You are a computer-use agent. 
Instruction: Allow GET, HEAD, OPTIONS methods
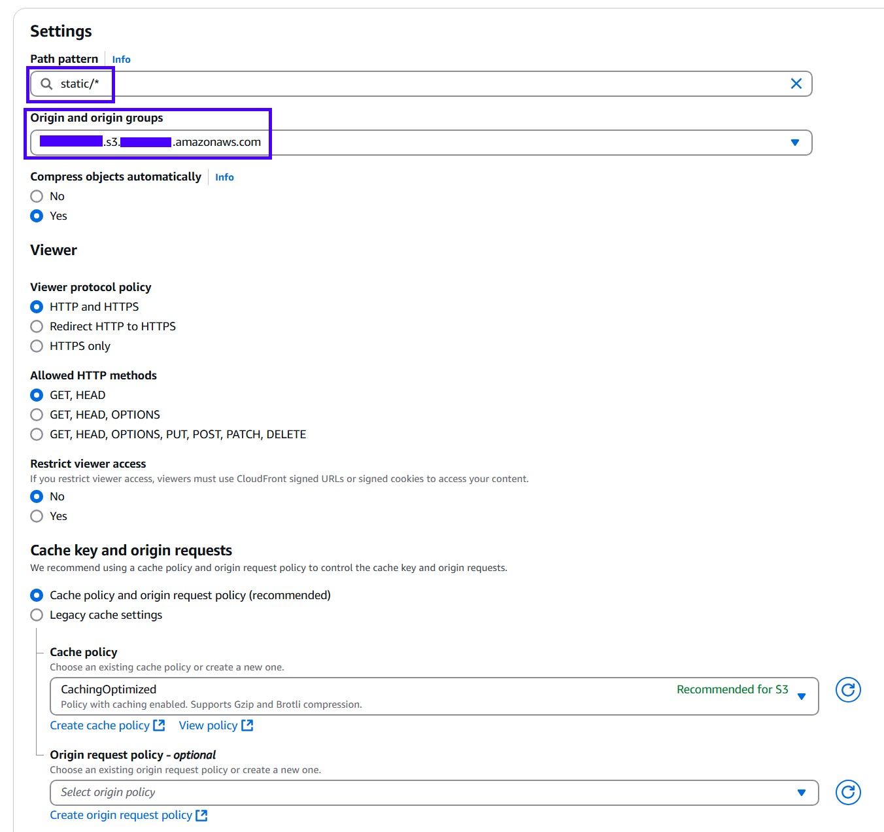tap(37, 415)
